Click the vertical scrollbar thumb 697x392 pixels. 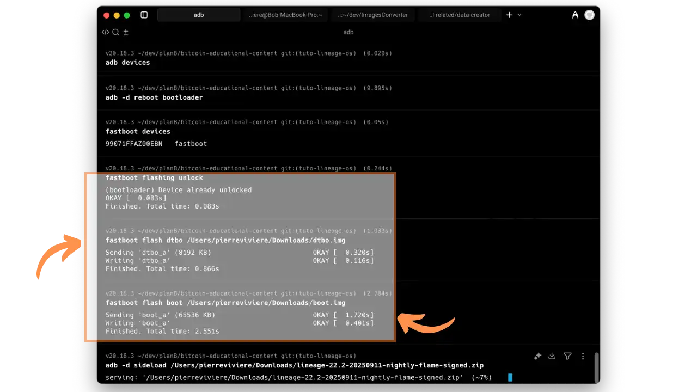click(597, 367)
